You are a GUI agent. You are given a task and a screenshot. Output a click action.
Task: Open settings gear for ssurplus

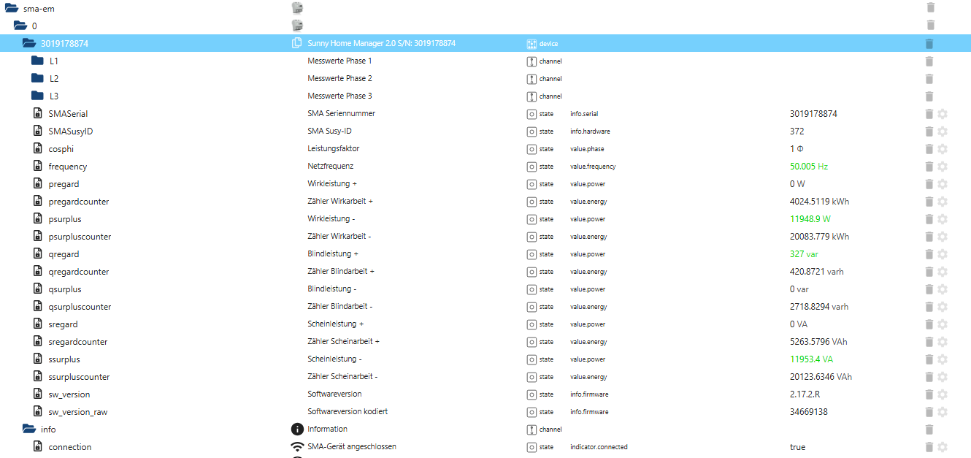point(943,359)
